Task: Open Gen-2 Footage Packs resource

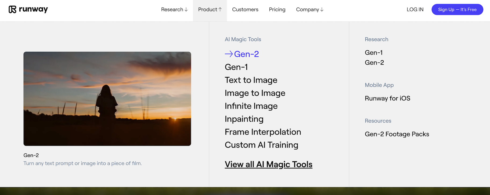Action: click(397, 134)
